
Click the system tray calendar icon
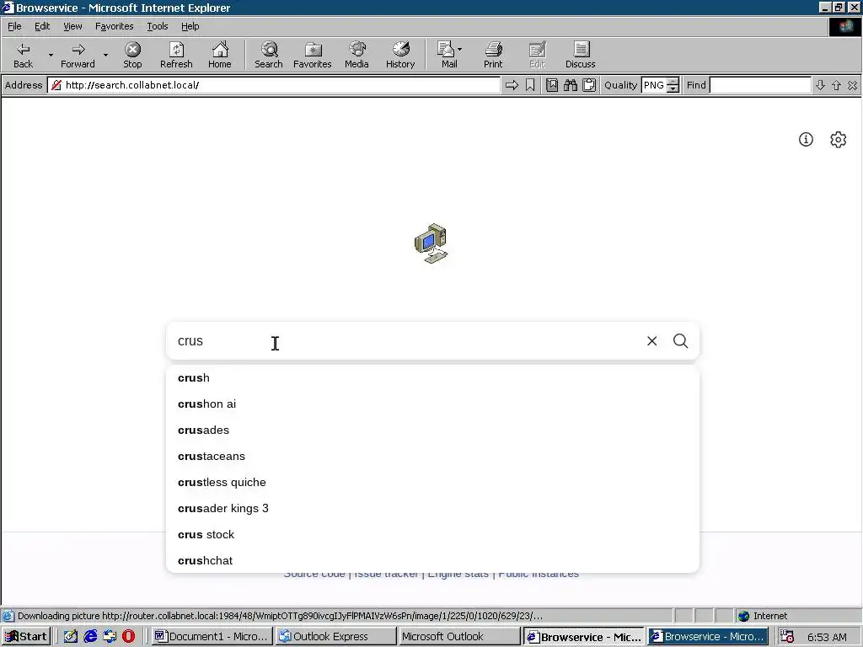click(x=787, y=637)
